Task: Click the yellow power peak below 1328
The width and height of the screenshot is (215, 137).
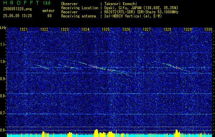Action: click(x=177, y=133)
